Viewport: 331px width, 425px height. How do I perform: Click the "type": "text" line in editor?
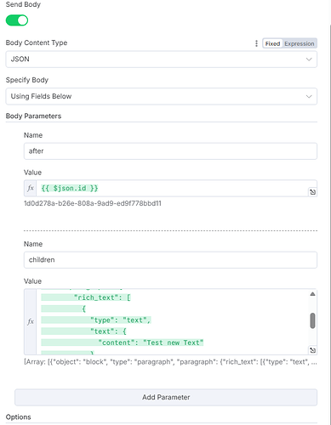point(121,320)
